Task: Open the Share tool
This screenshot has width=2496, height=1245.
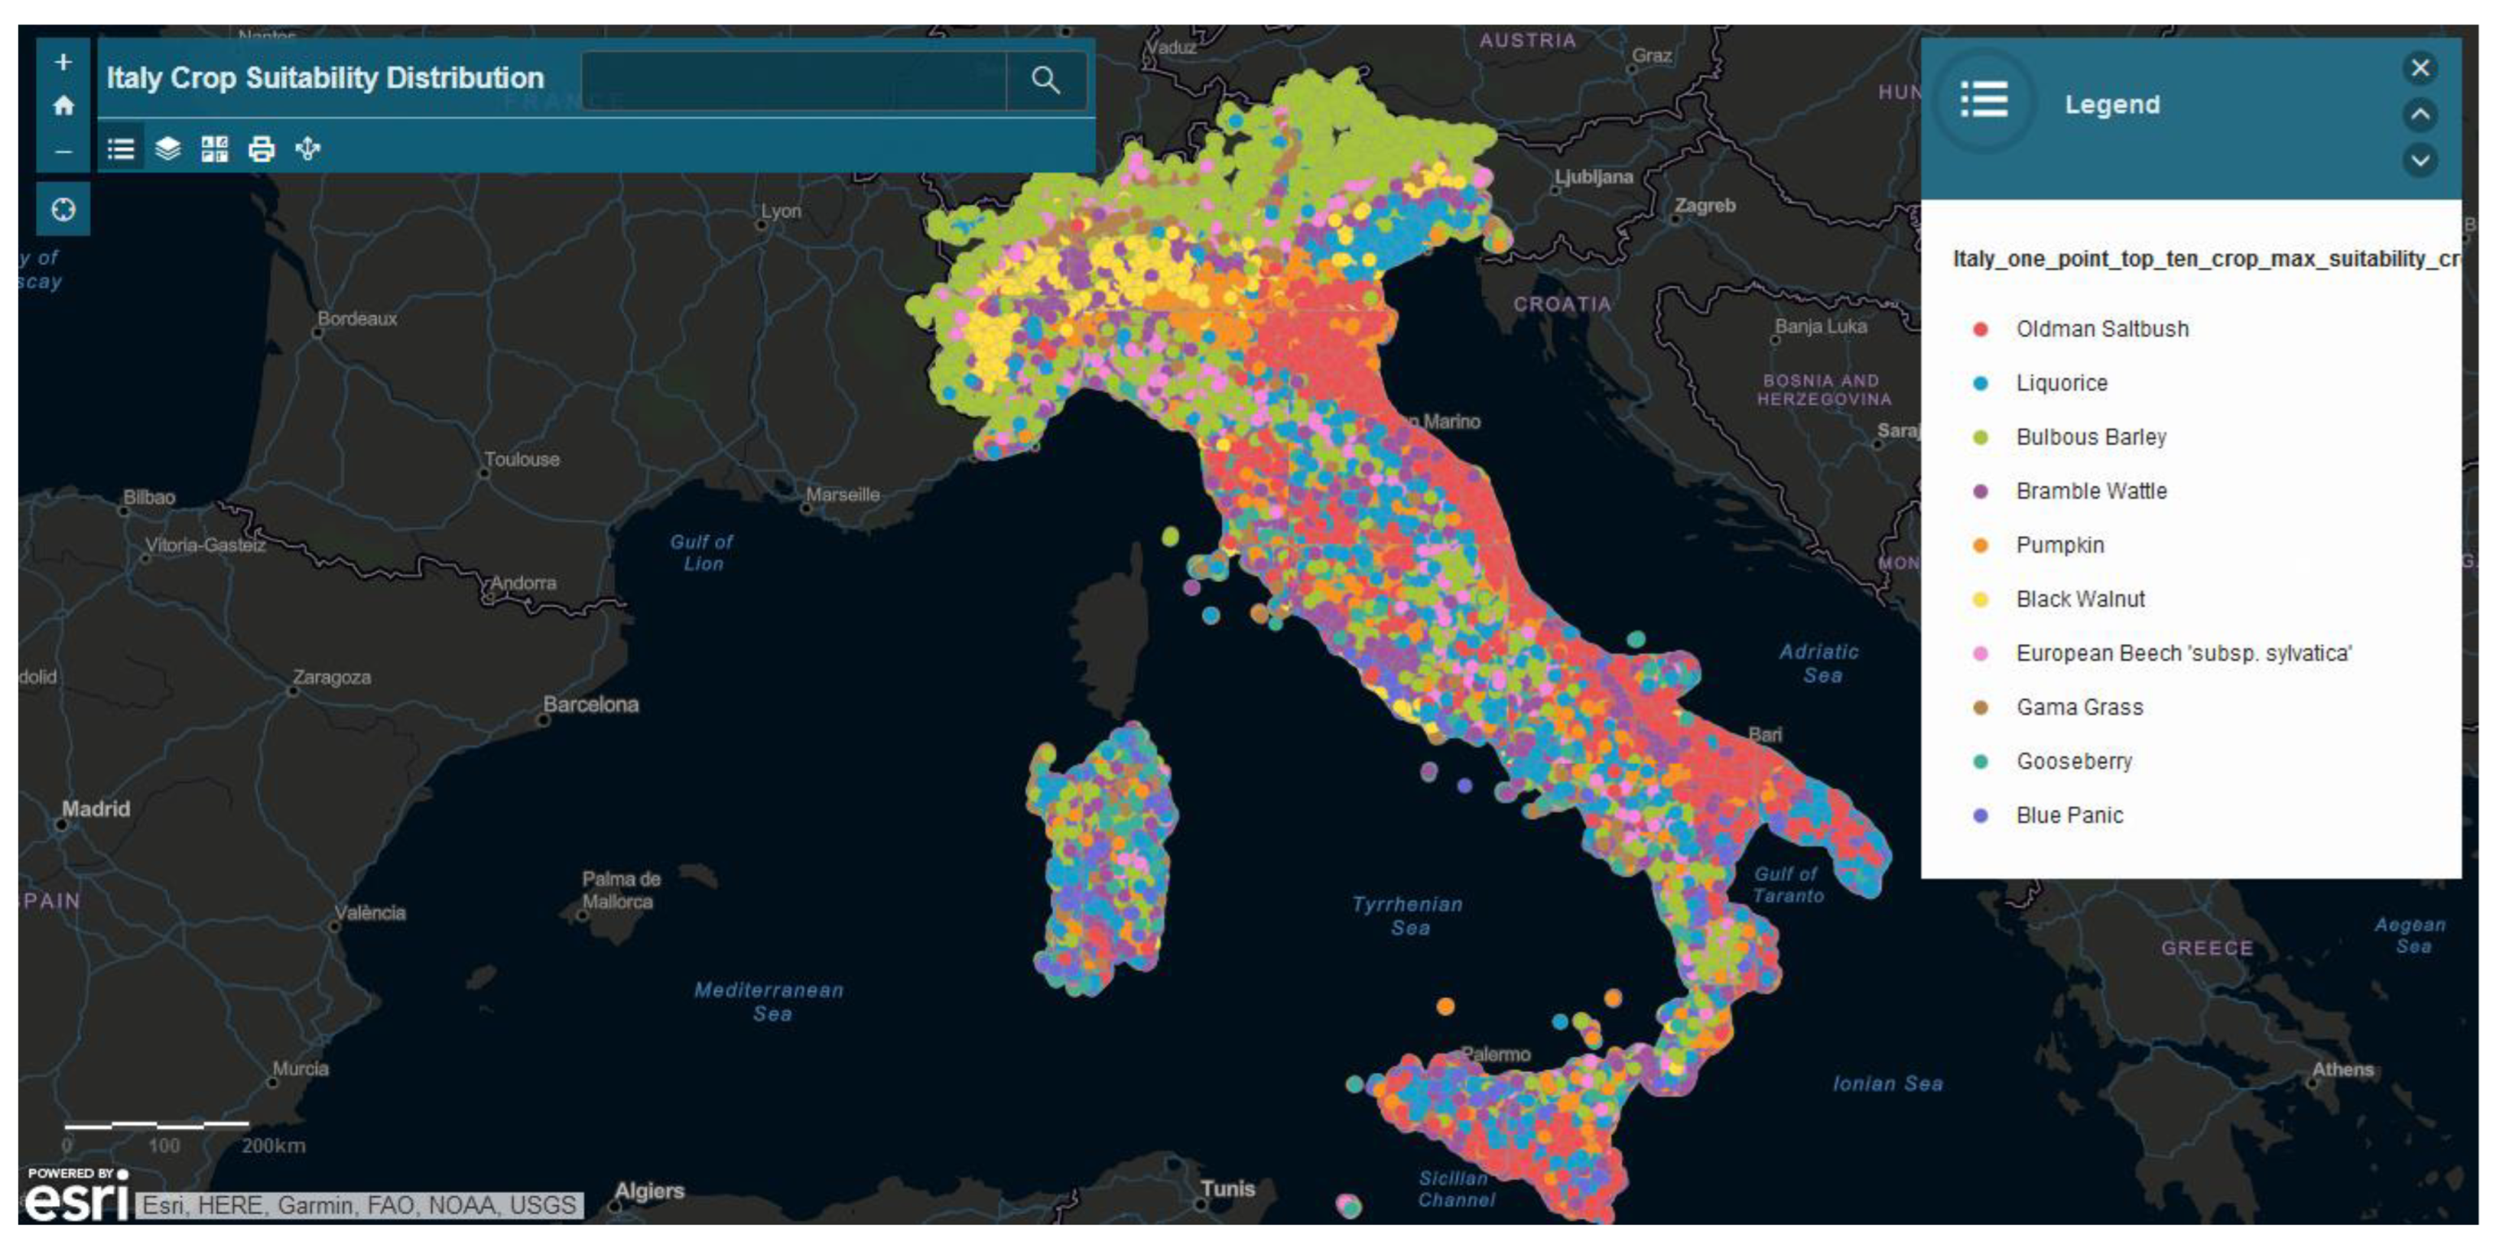Action: point(307,149)
